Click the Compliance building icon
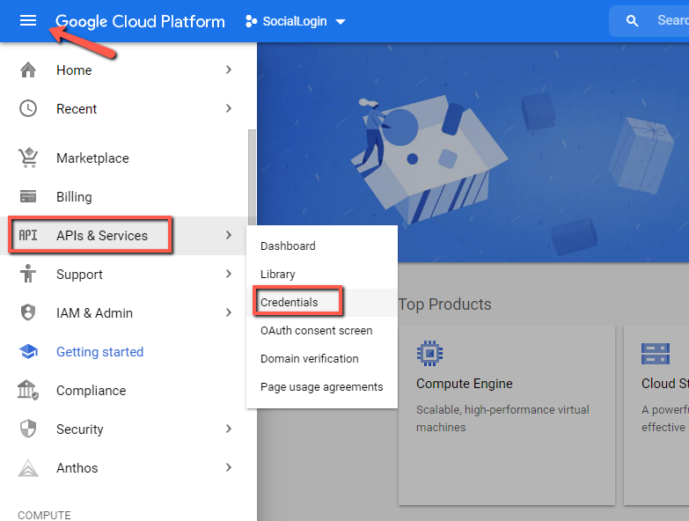Image resolution: width=689 pixels, height=521 pixels. [28, 390]
